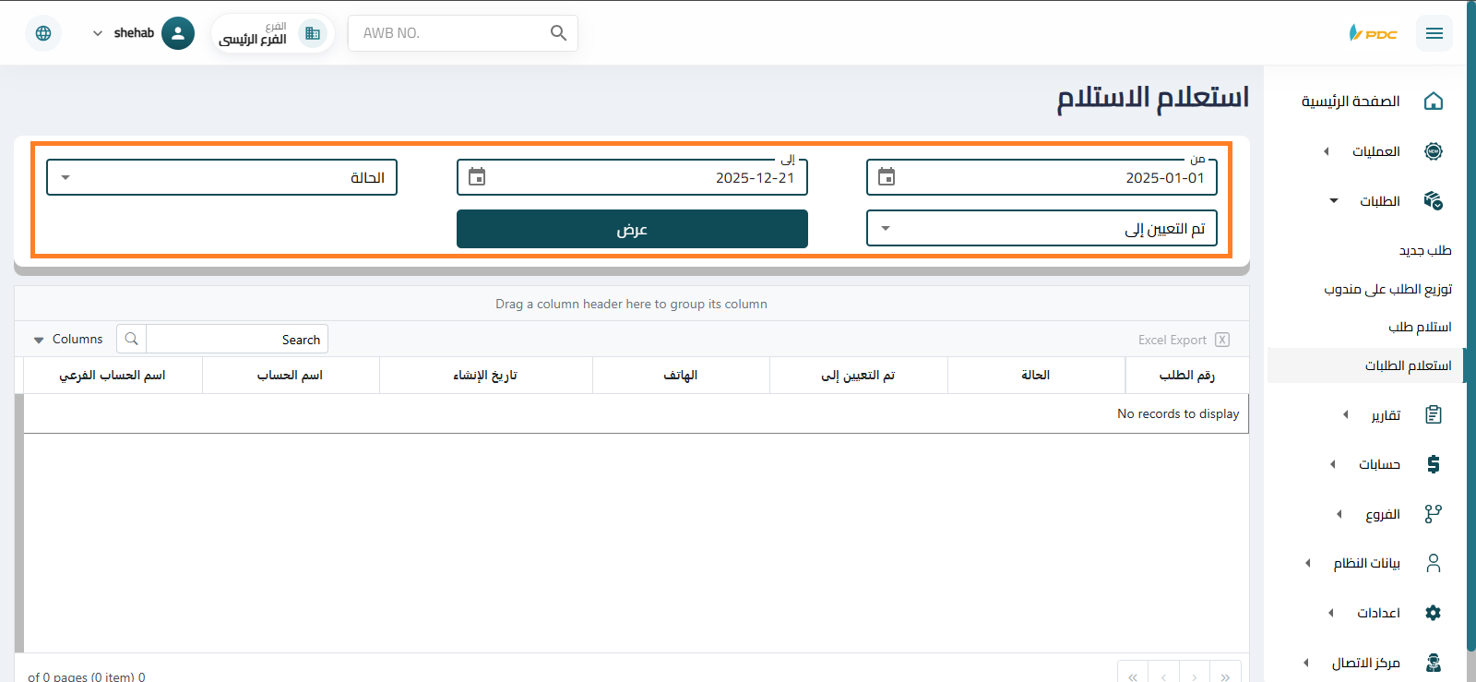1476x682 pixels.
Task: Click the AWB search magnifier icon
Action: pos(558,32)
